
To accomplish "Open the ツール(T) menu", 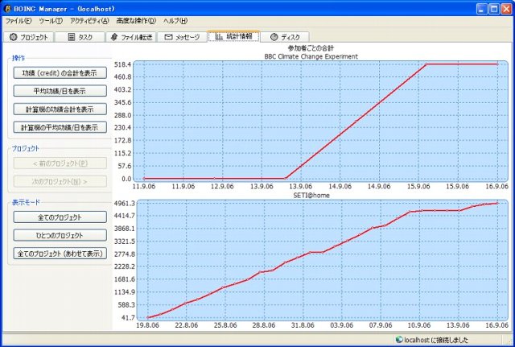I will (x=51, y=21).
